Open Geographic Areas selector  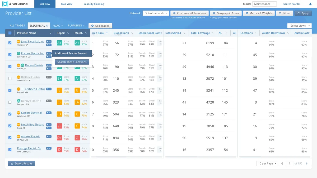226,13
